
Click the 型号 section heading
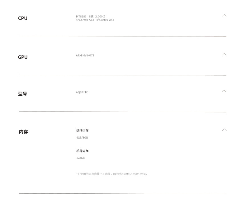tap(22, 94)
